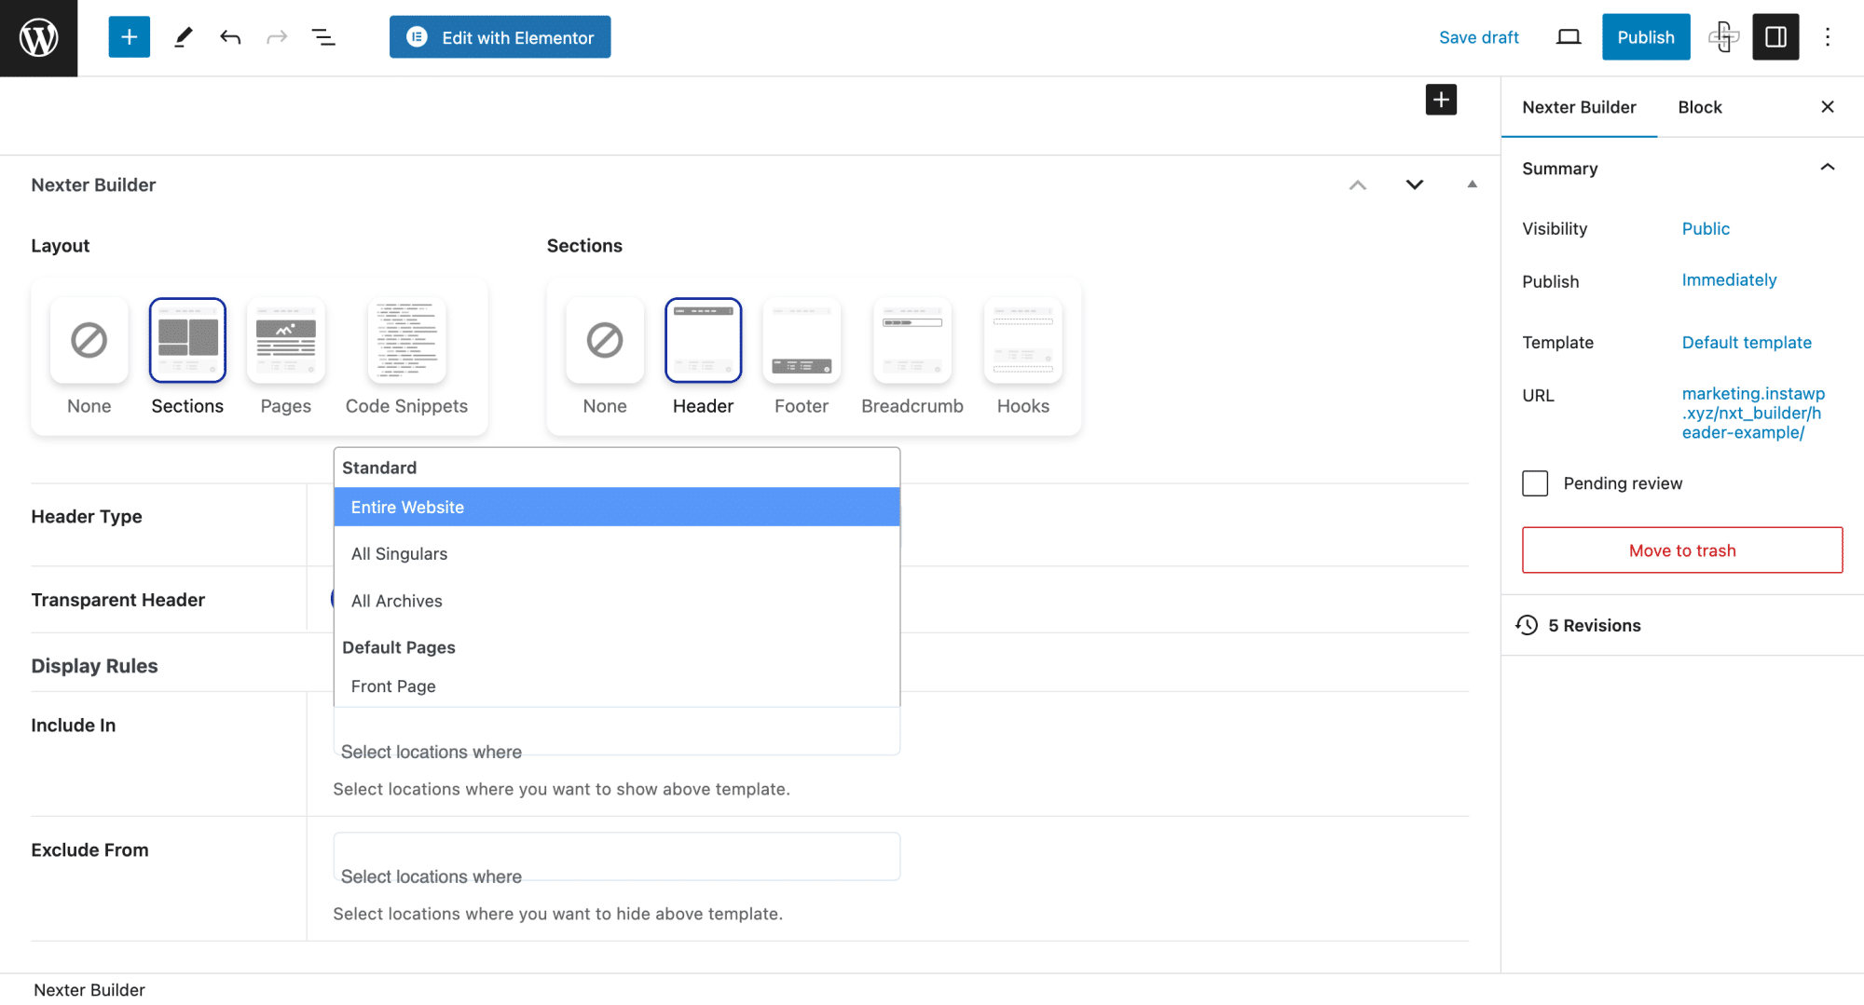The height and width of the screenshot is (1005, 1864).
Task: Open Document Overview list icon
Action: click(323, 37)
